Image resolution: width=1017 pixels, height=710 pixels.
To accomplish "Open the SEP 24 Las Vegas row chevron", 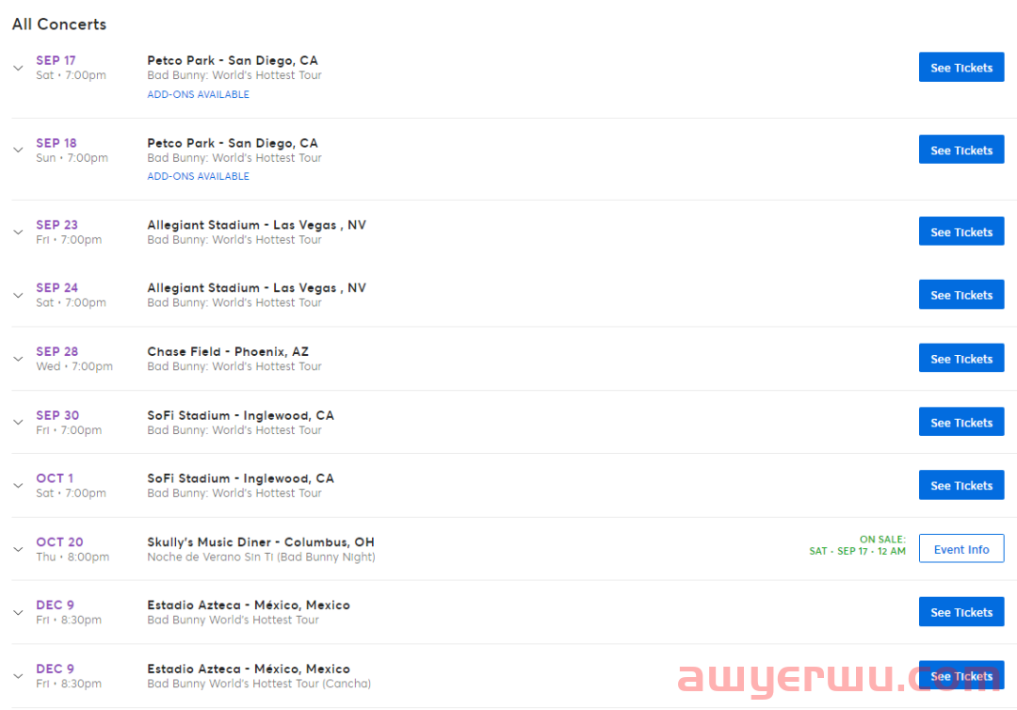I will [18, 296].
